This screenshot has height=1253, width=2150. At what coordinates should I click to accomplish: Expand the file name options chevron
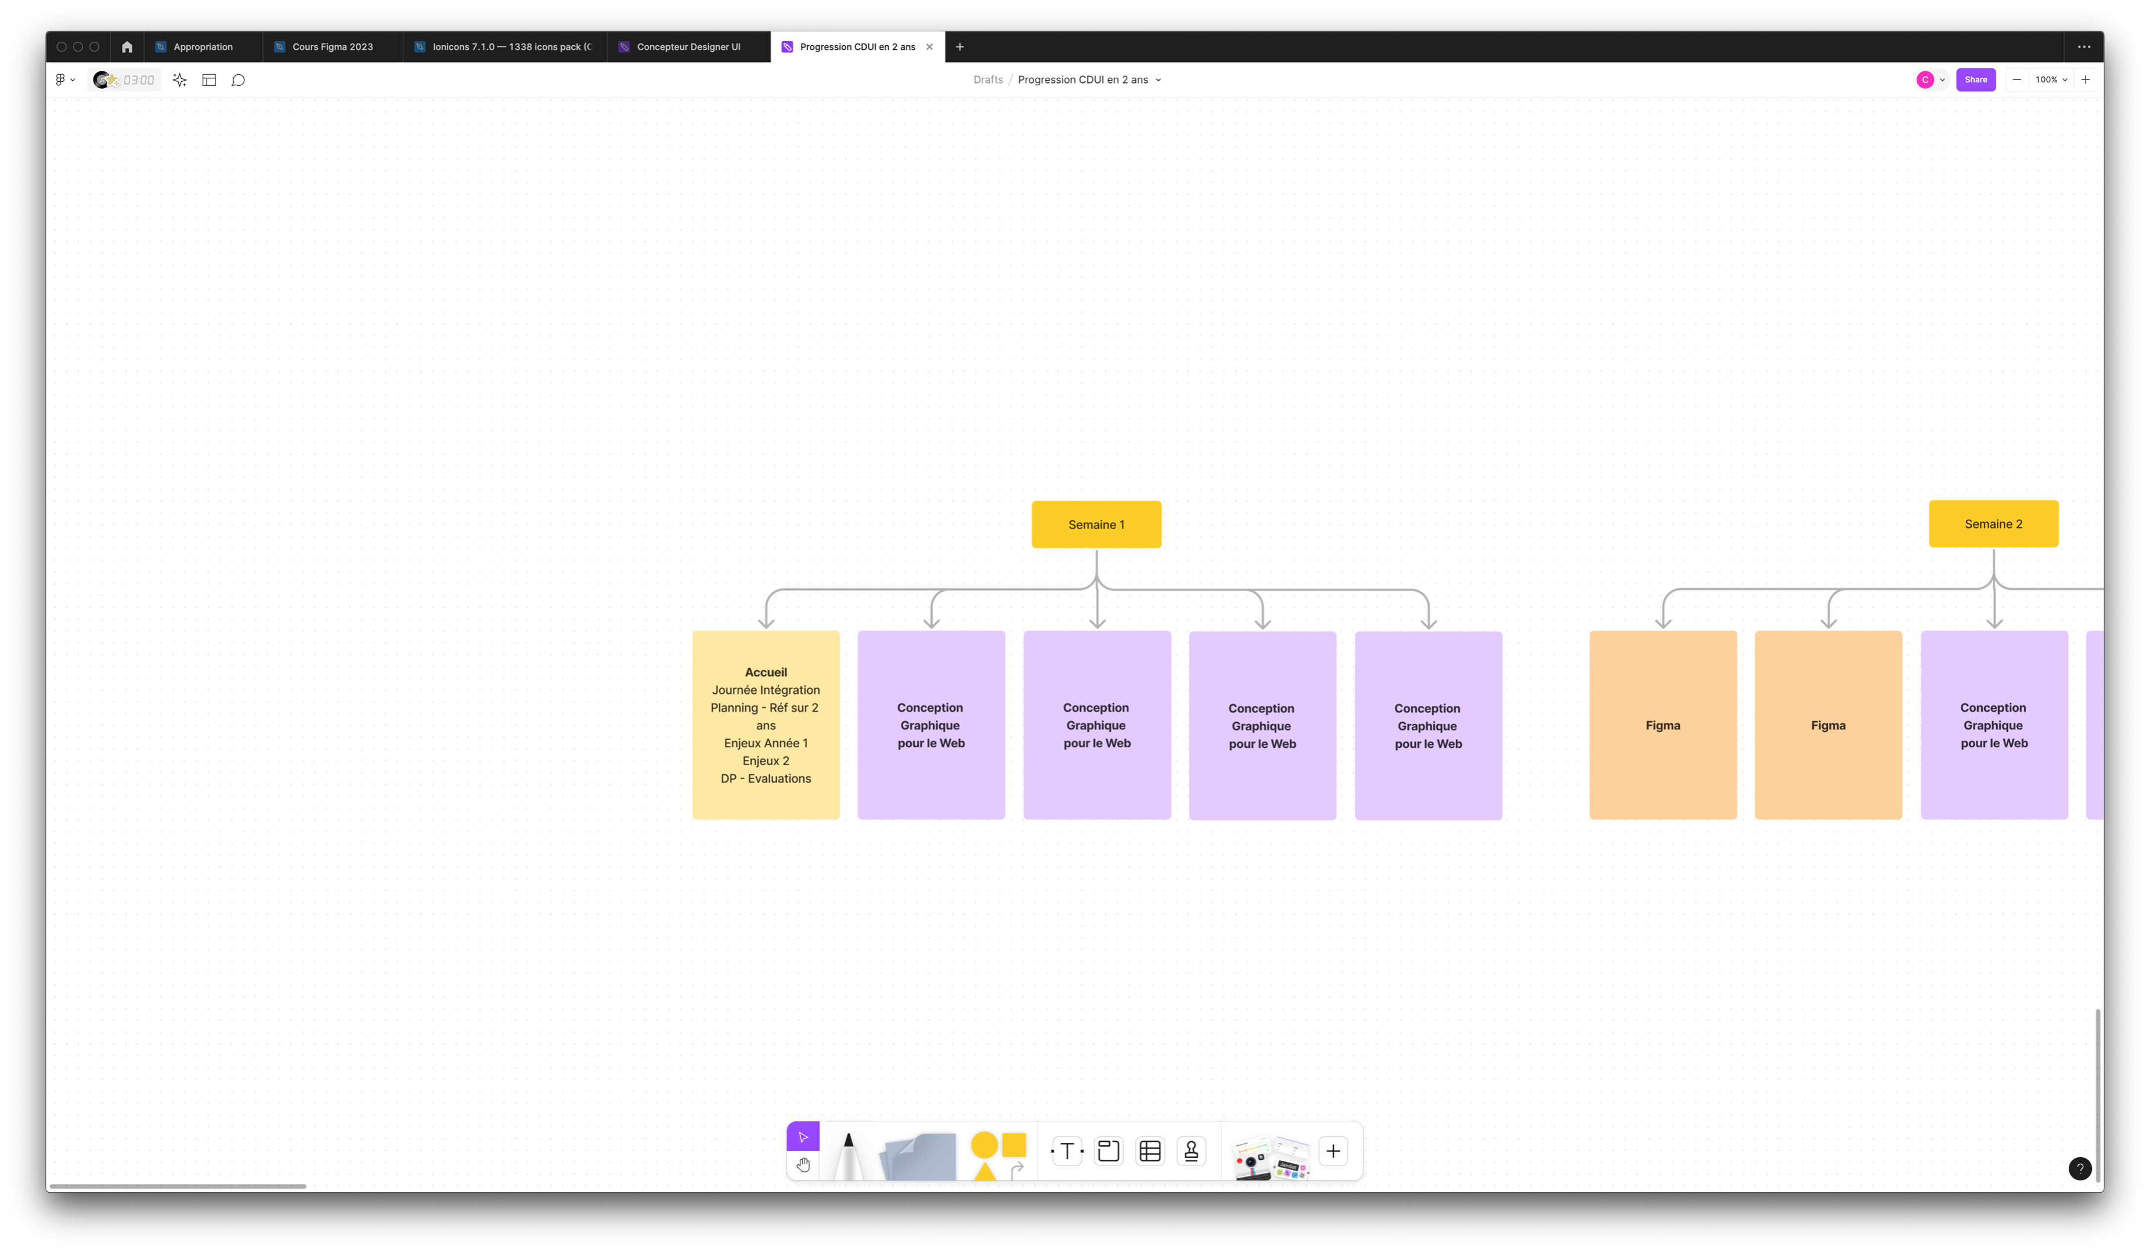click(1158, 80)
